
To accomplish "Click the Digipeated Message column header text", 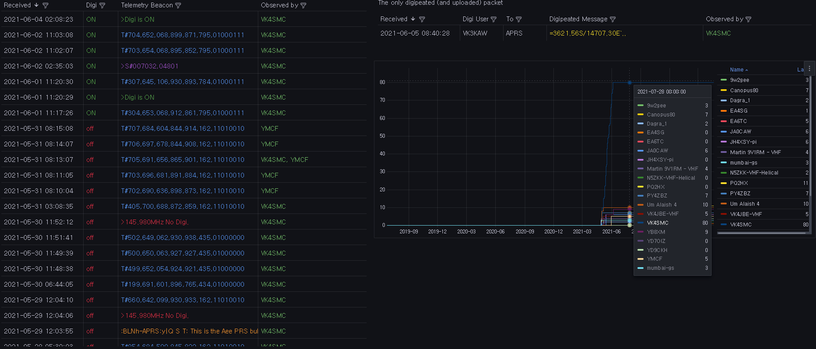I will pos(578,19).
